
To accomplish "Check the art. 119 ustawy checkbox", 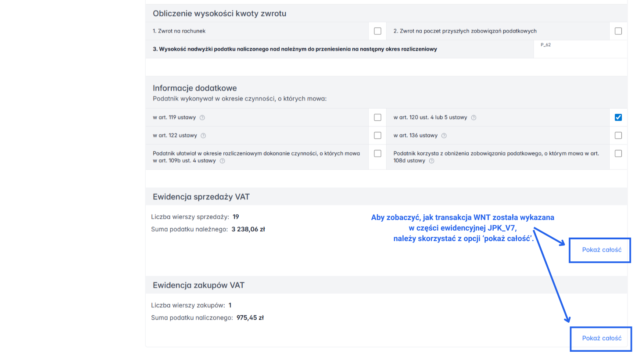I will (x=377, y=117).
